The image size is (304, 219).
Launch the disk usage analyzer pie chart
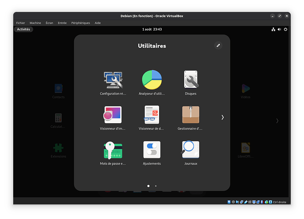coord(152,80)
